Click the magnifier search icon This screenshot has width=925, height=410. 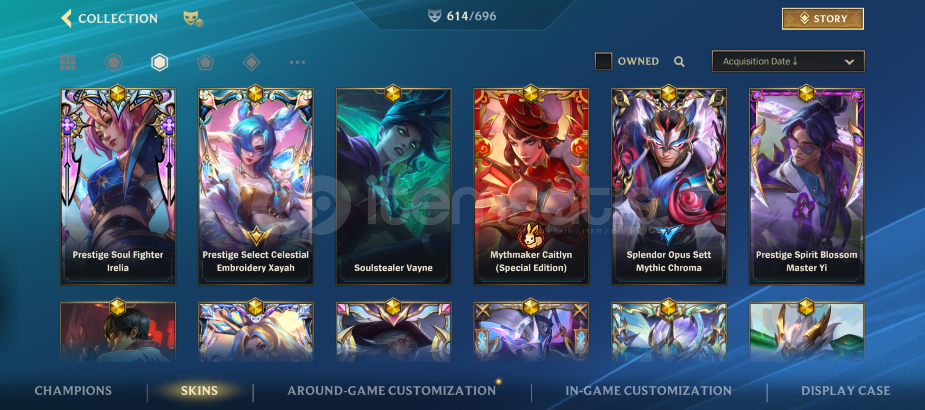coord(679,61)
